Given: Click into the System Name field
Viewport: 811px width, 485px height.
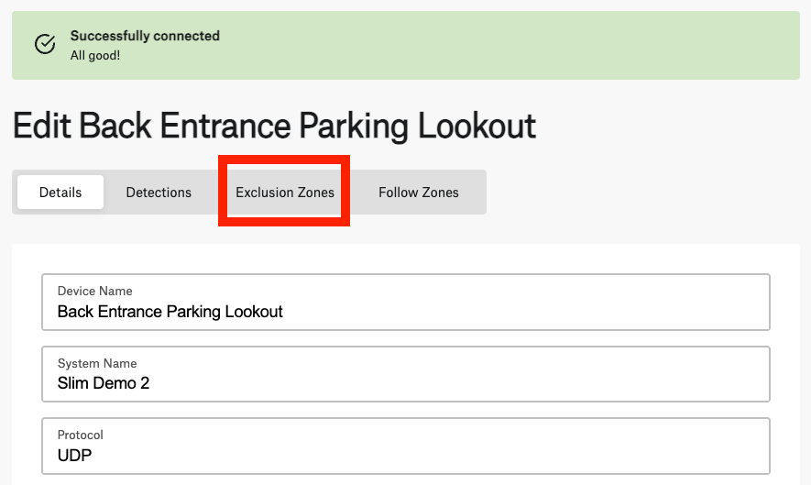Looking at the screenshot, I should [x=406, y=374].
